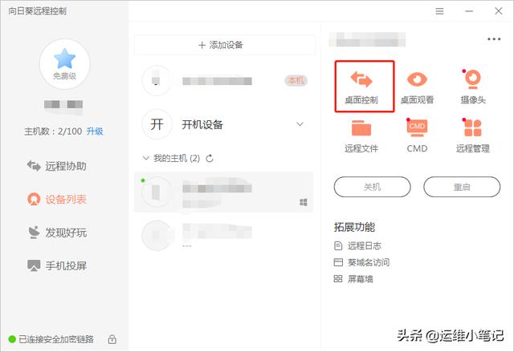
Task: Close the 向日葵远程控制 window
Action: tap(498, 11)
